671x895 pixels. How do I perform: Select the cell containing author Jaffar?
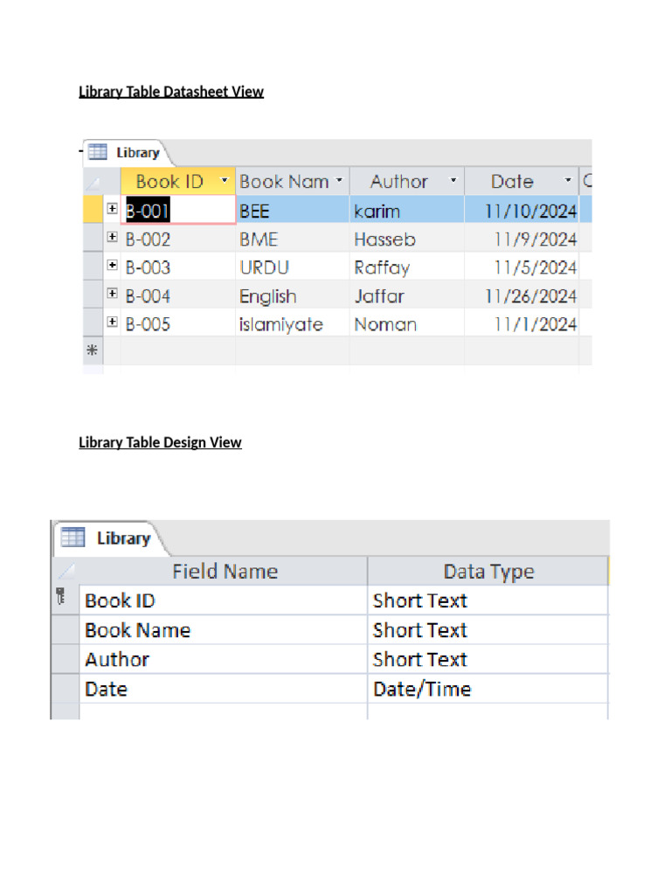[x=406, y=296]
